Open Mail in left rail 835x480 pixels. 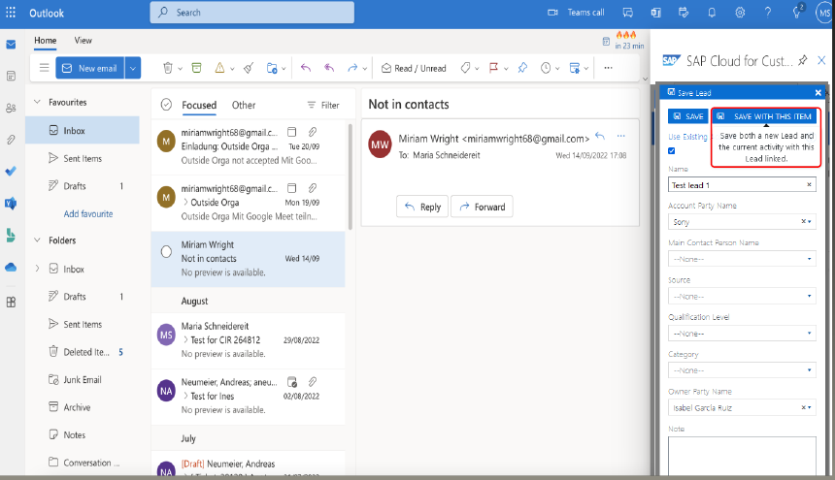(x=11, y=45)
